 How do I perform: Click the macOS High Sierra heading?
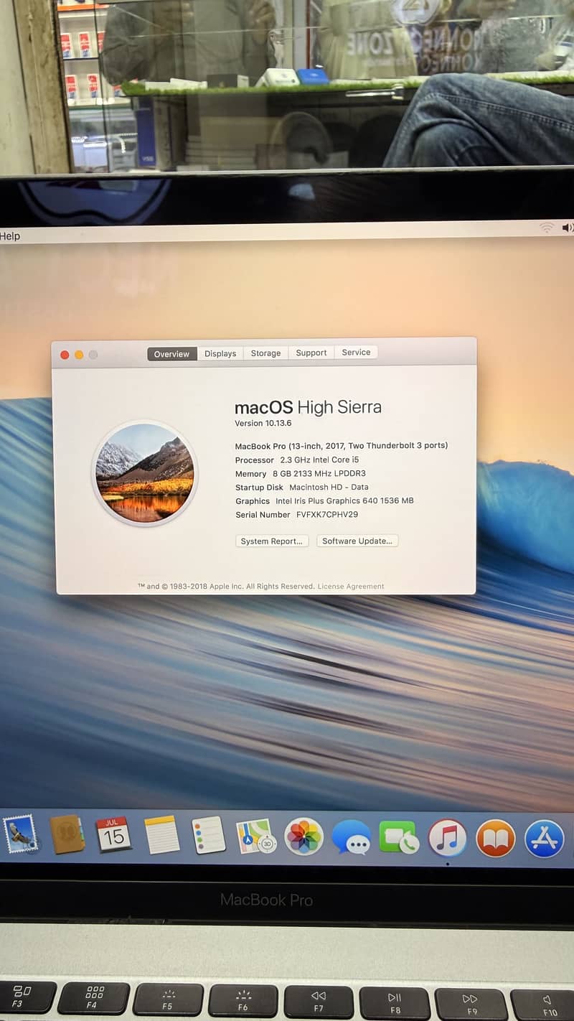click(x=308, y=407)
